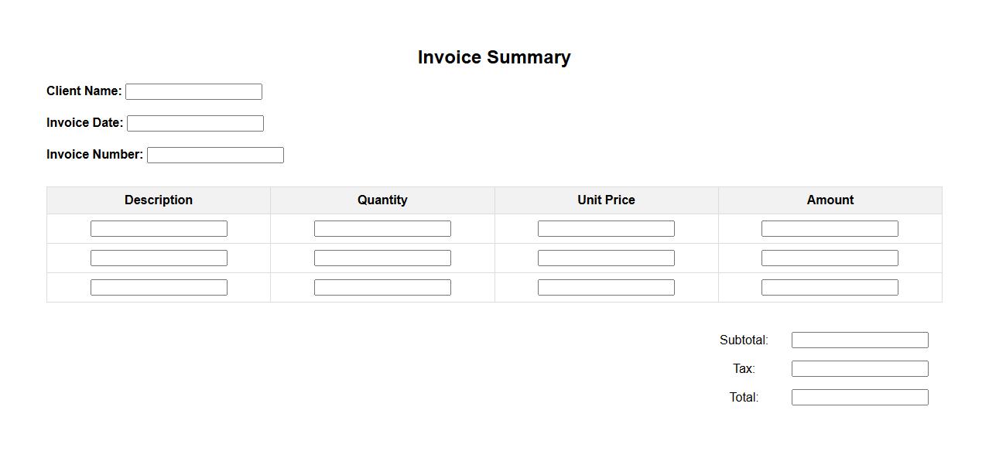The width and height of the screenshot is (989, 465).
Task: Click second row Description field
Action: (x=159, y=258)
